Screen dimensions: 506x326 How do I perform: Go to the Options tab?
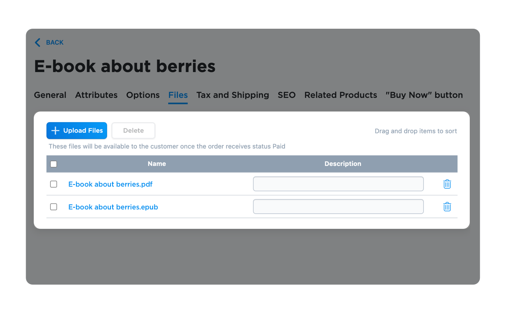(x=143, y=95)
